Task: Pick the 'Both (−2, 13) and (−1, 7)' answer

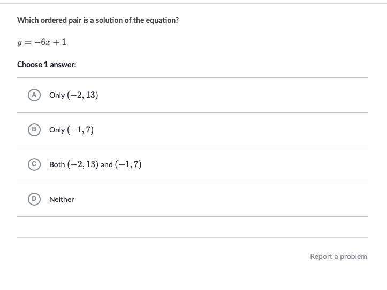Action: coord(95,164)
